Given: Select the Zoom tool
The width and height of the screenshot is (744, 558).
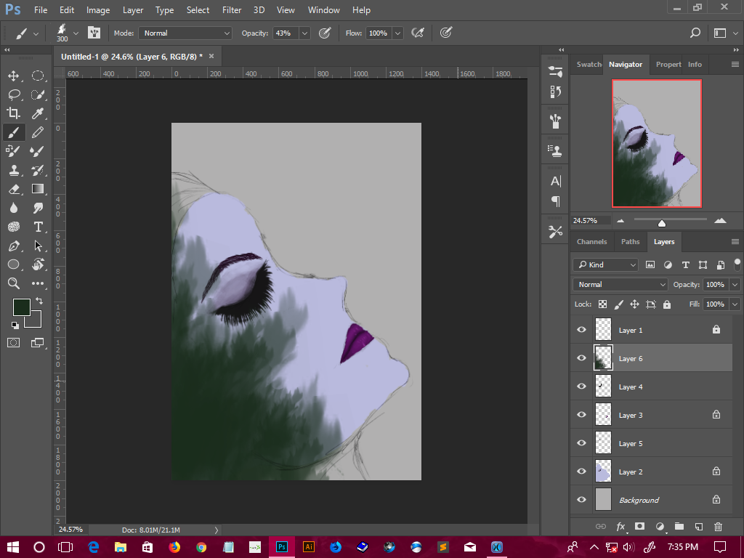Looking at the screenshot, I should (x=14, y=283).
